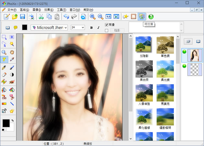Select the gradient tool in the toolbox
The image size is (204, 146).
[x=4, y=104]
